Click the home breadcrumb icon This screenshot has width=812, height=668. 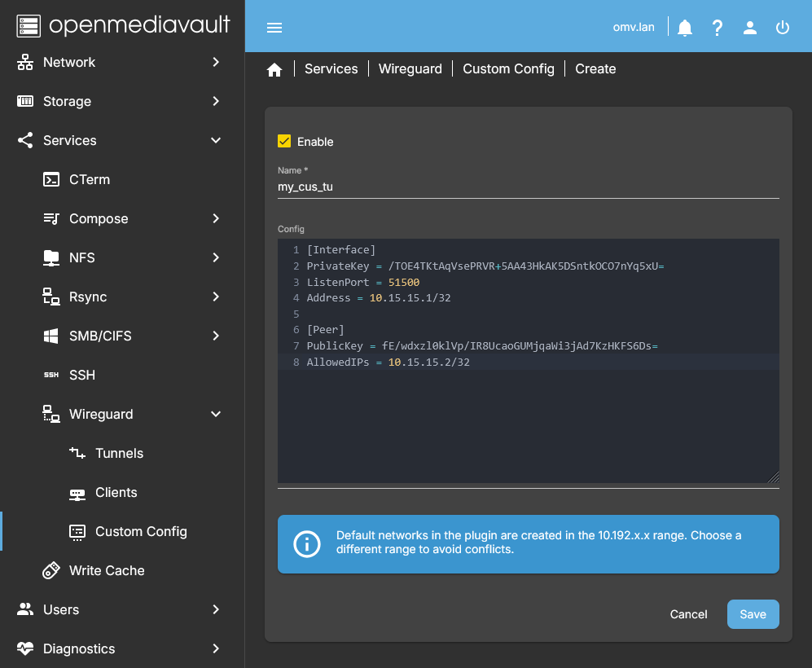274,68
